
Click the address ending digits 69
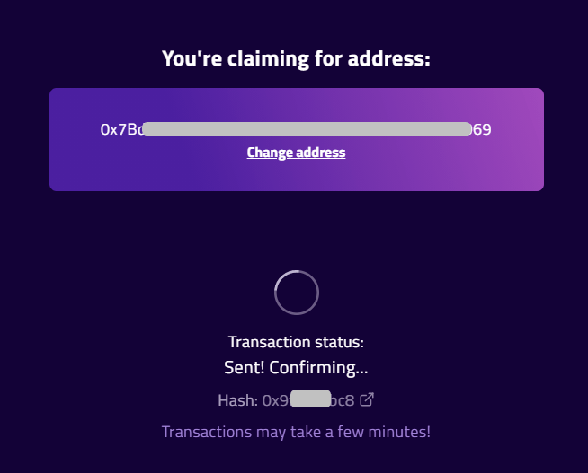pyautogui.click(x=482, y=129)
